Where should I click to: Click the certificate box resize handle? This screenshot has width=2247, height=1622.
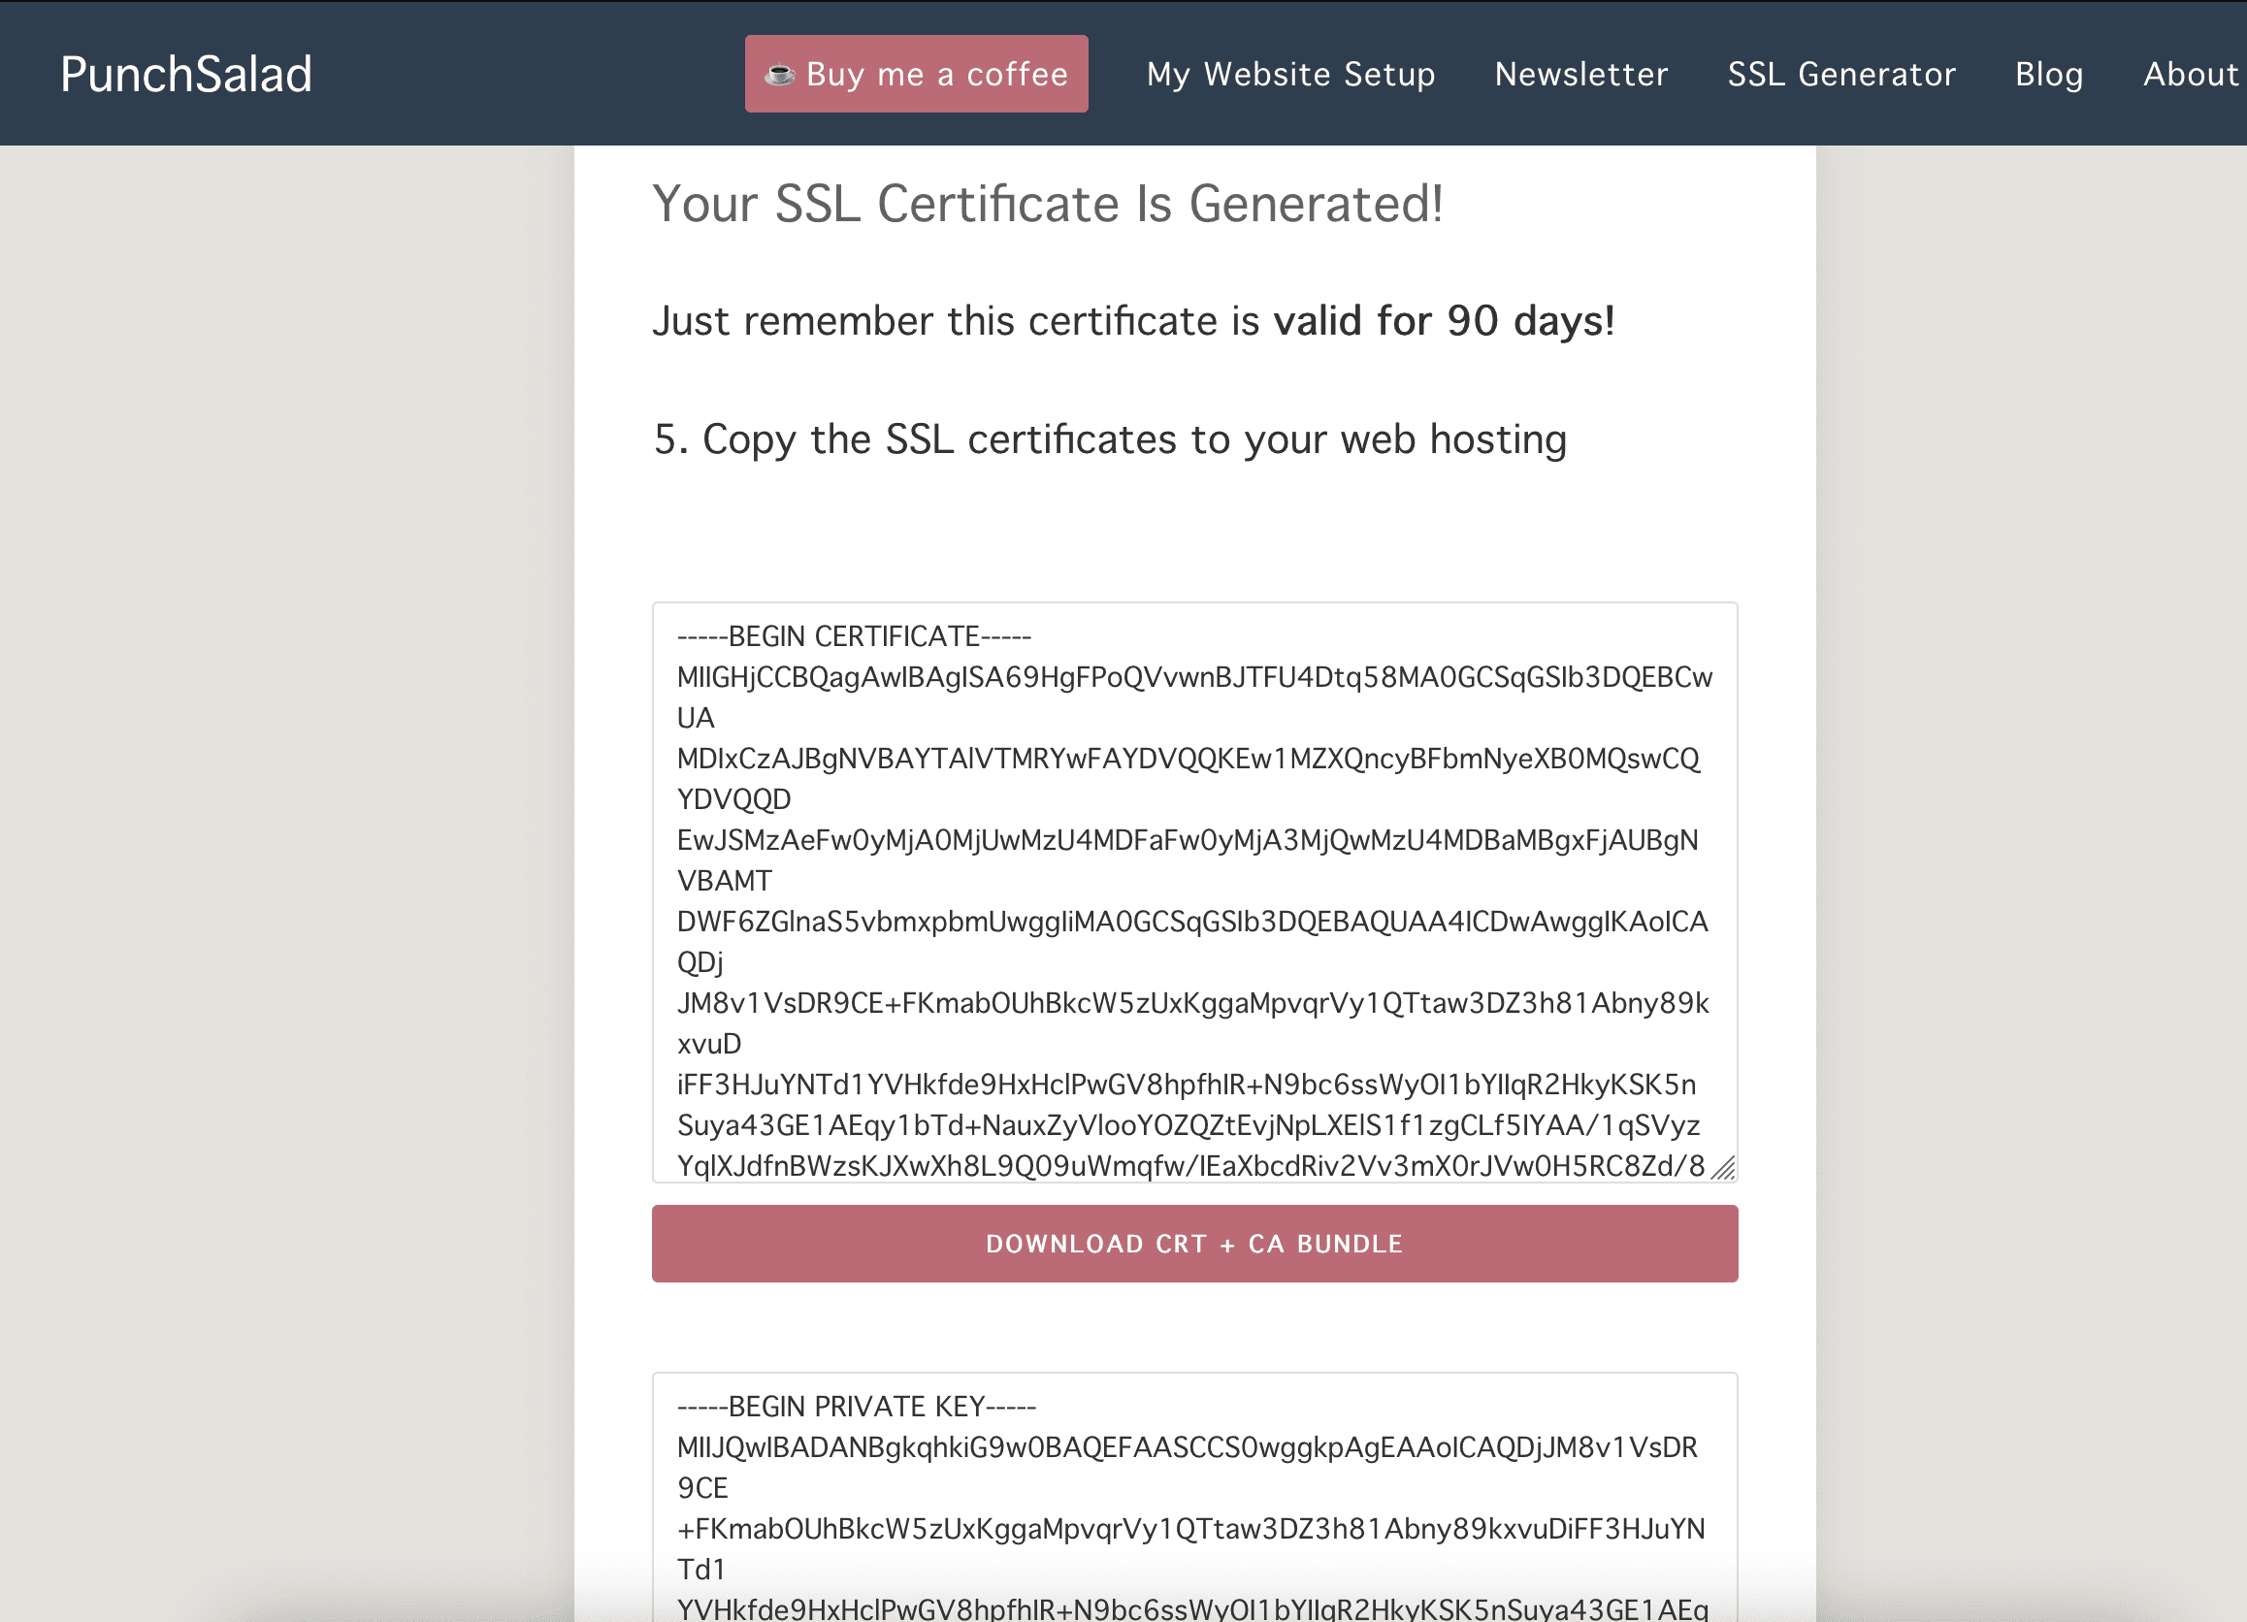(x=1723, y=1168)
